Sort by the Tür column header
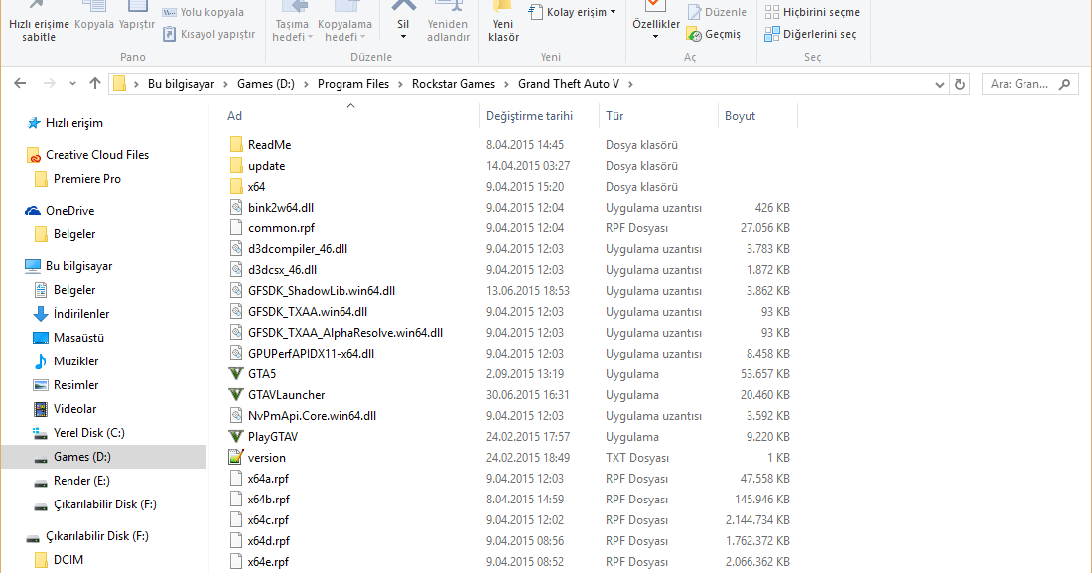 (x=658, y=116)
